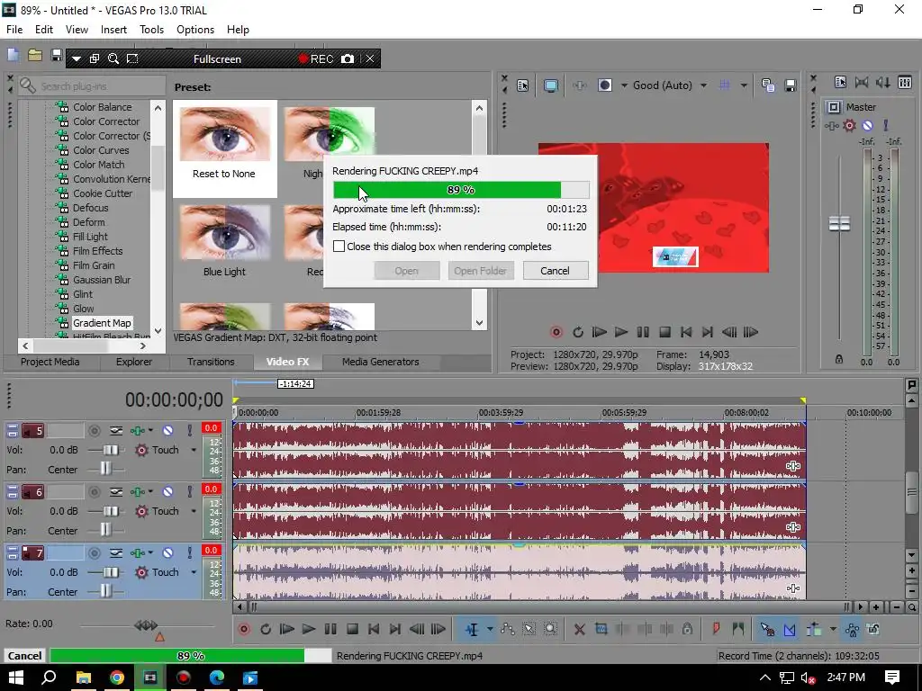Click the Split Screen View icon in preview
This screenshot has height=691, width=922.
coord(604,85)
